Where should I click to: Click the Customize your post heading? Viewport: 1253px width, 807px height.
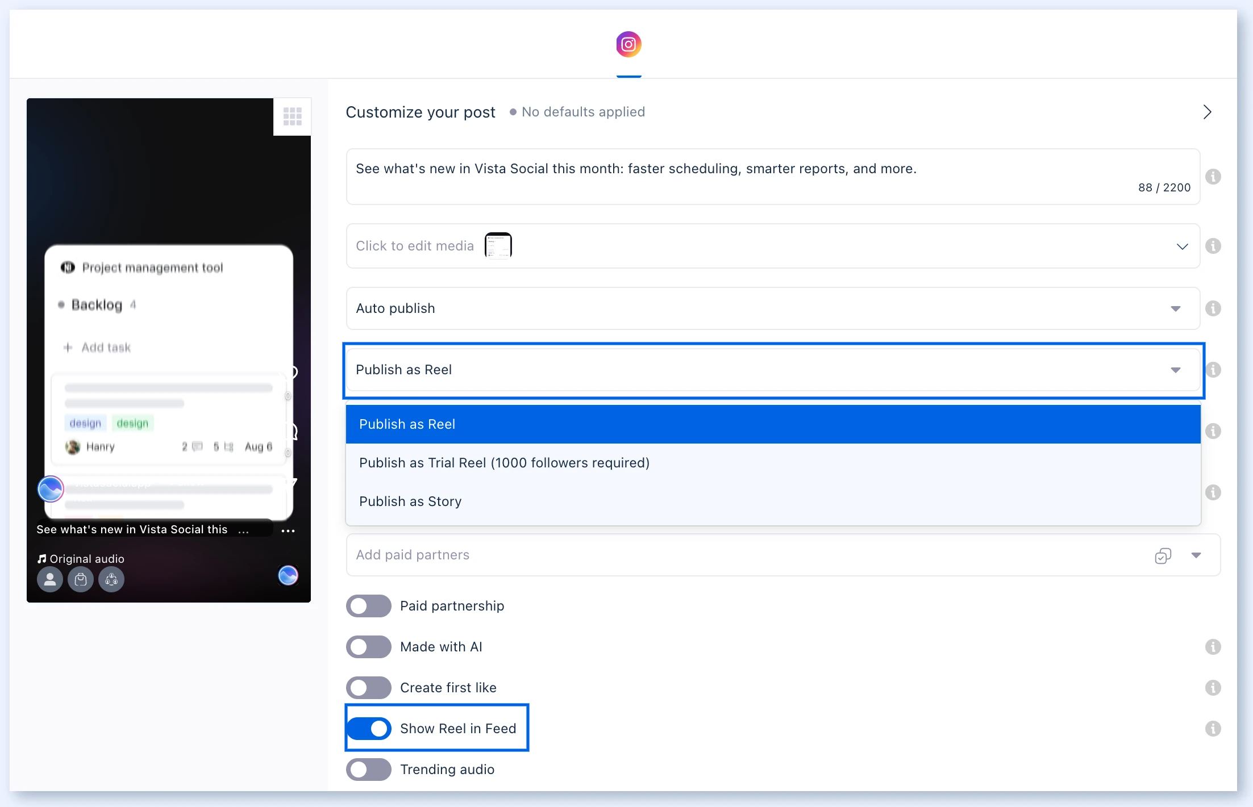[x=421, y=112]
